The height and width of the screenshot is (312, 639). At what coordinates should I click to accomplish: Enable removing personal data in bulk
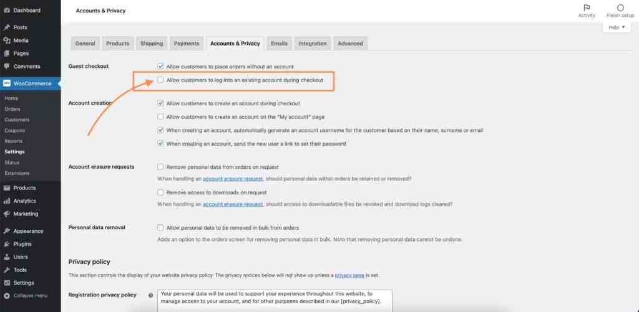click(161, 228)
